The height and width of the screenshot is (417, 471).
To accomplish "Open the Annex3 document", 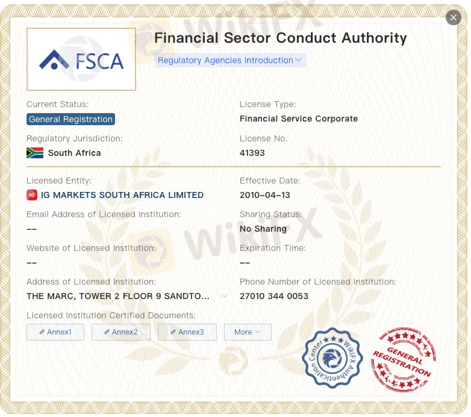I will point(187,332).
